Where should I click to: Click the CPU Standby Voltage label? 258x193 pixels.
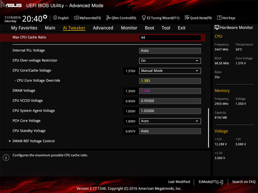pyautogui.click(x=29, y=131)
